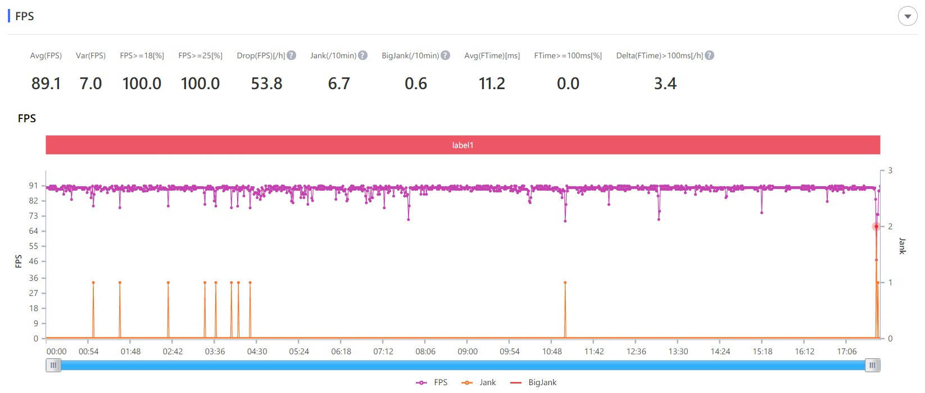Toggle FPS series in chart legend
The height and width of the screenshot is (393, 925).
(432, 382)
